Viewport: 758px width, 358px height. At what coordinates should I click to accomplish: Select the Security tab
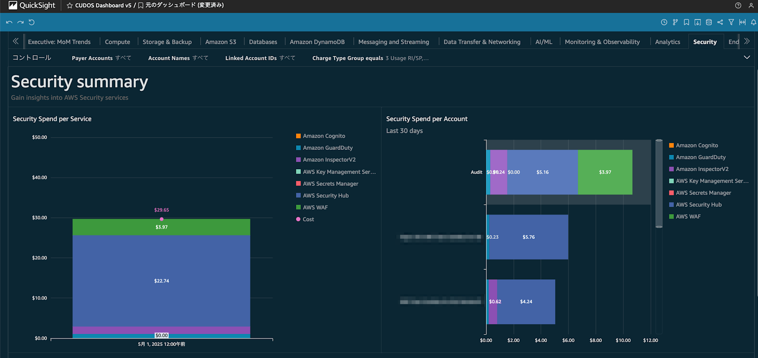tap(705, 42)
